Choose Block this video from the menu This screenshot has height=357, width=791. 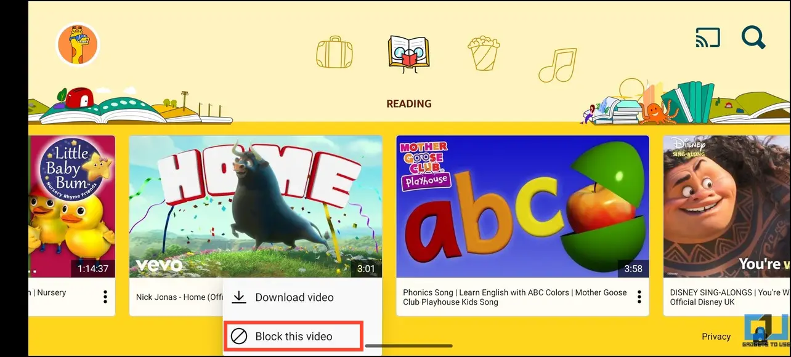[x=293, y=336]
